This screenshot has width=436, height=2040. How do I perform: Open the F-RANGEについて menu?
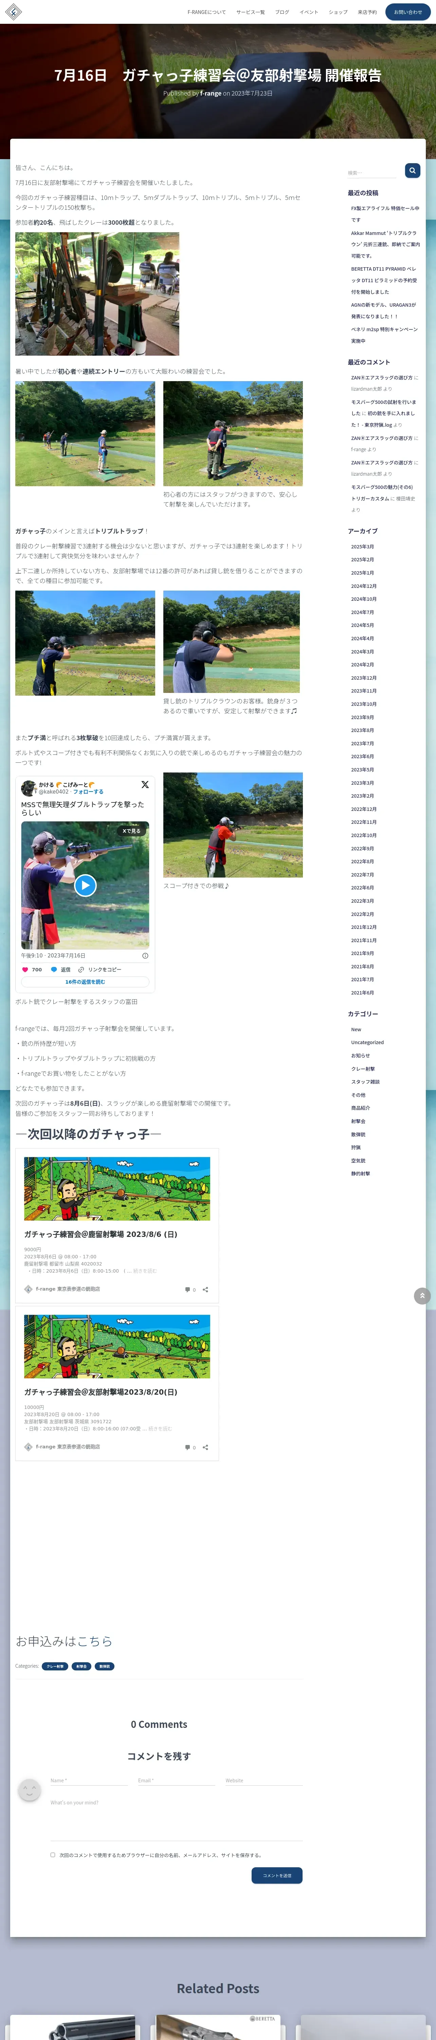pyautogui.click(x=206, y=12)
